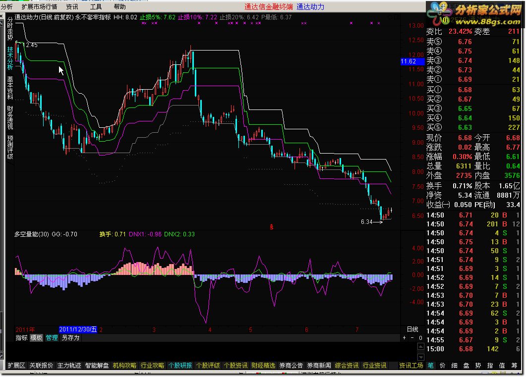This screenshot has height=377, width=526.
Task: Click the 6.34 low price label
Action: click(367, 222)
